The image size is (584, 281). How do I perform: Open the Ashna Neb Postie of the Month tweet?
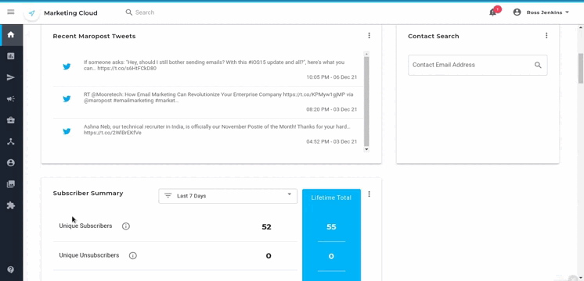(217, 130)
